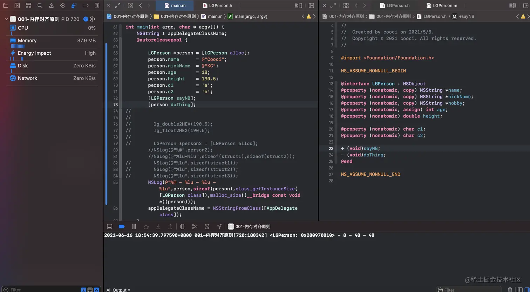Select the Disk gauge row
This screenshot has height=292, width=530.
pos(53,67)
